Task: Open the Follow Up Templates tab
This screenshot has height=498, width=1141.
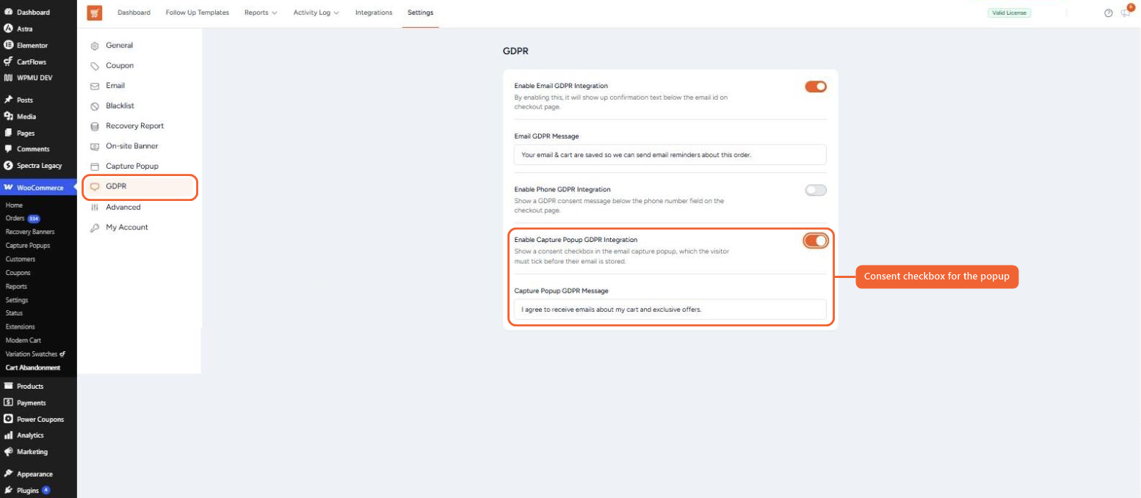Action: (x=198, y=12)
